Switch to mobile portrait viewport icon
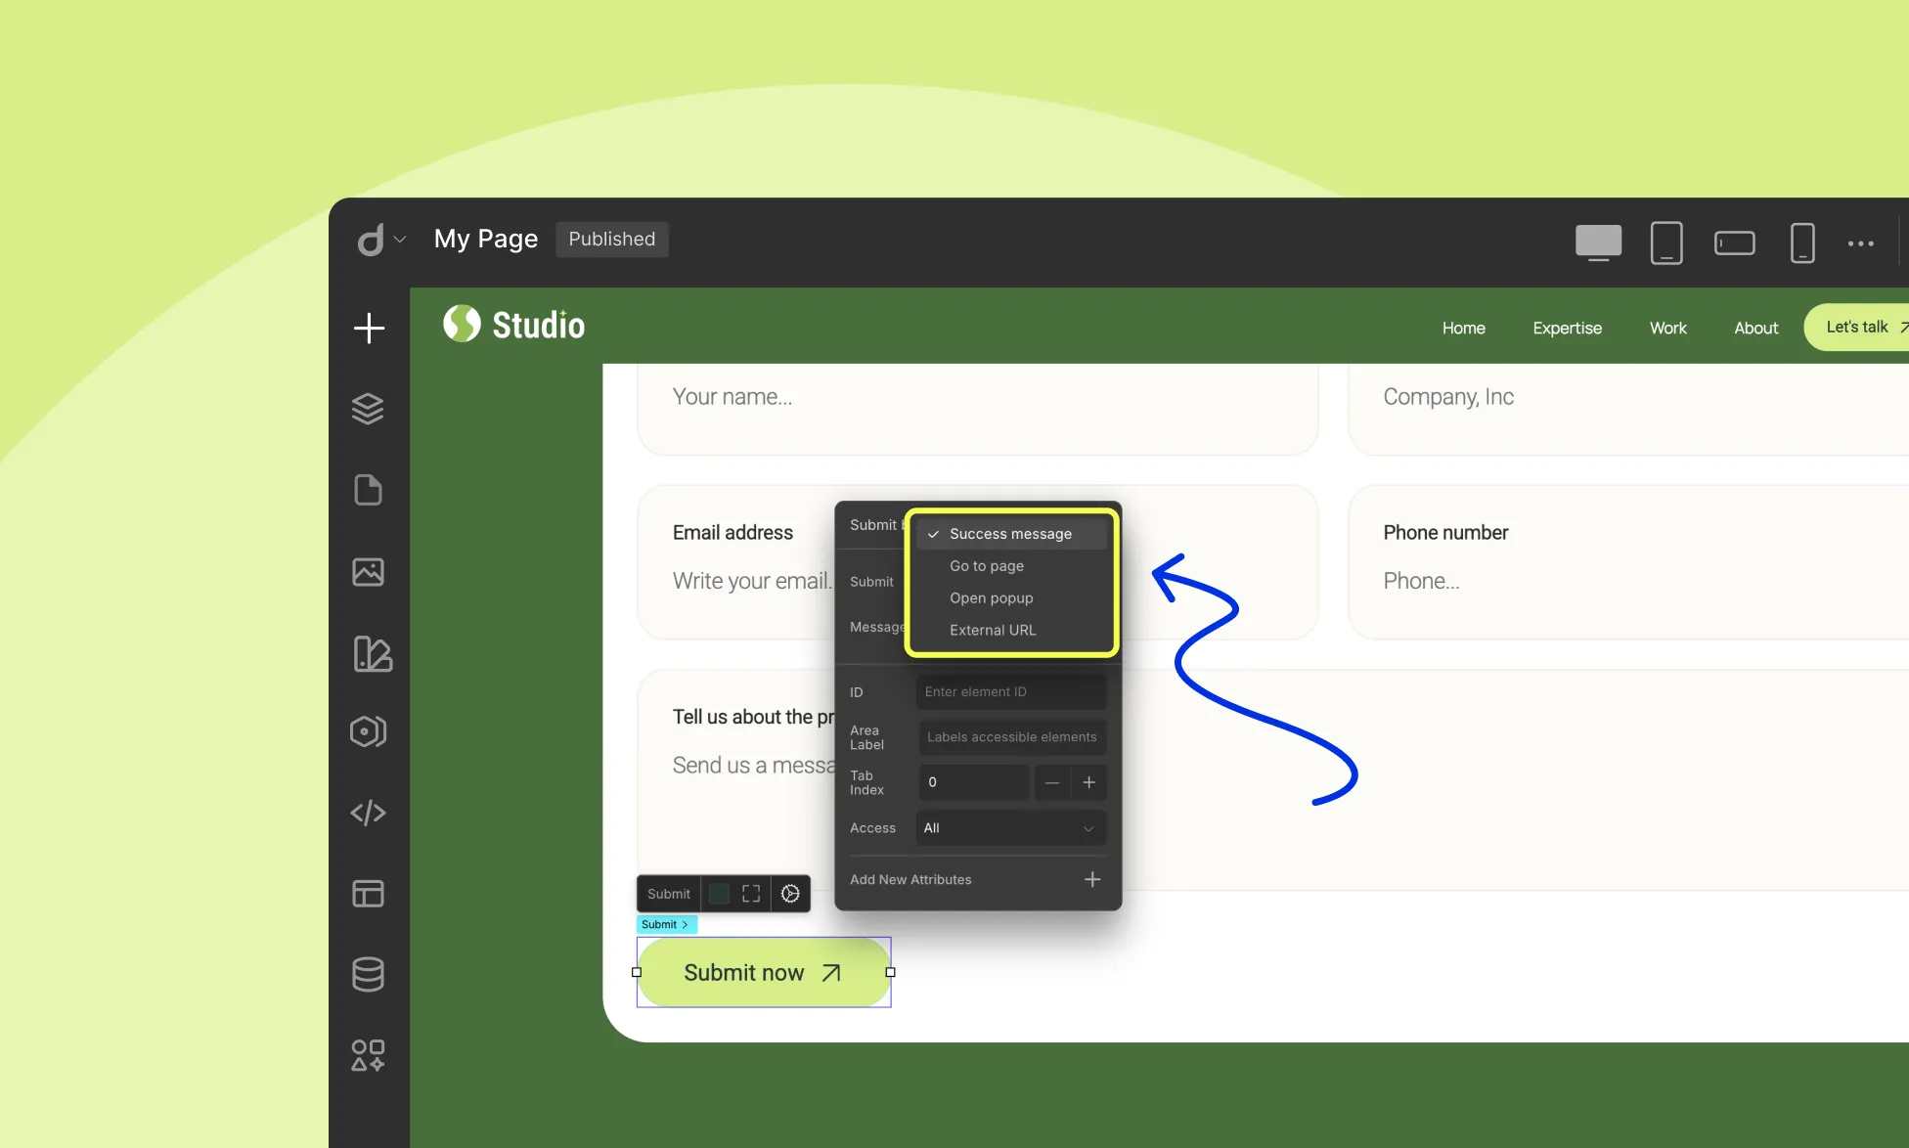 [x=1802, y=243]
